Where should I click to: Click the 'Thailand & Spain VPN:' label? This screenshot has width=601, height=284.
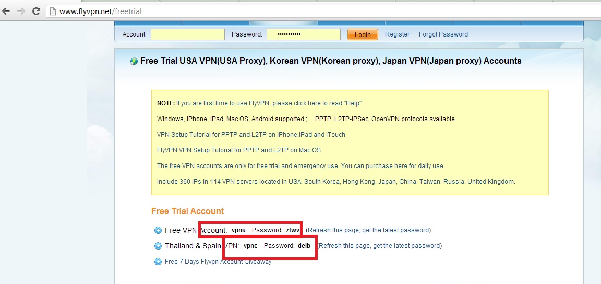202,245
